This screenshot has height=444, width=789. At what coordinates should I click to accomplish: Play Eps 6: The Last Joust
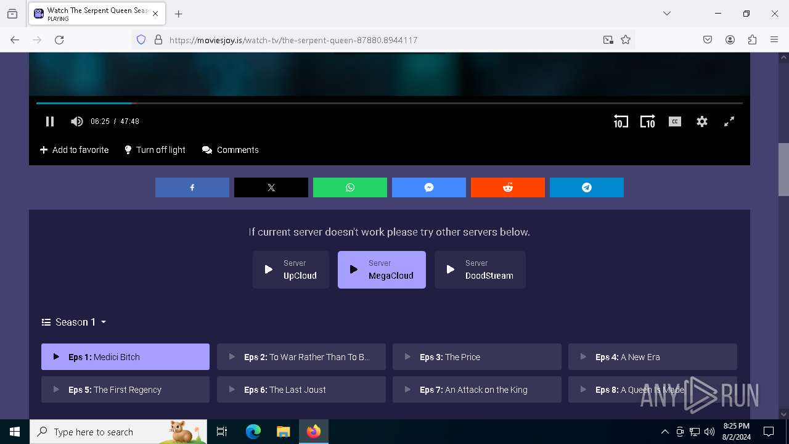pos(301,390)
